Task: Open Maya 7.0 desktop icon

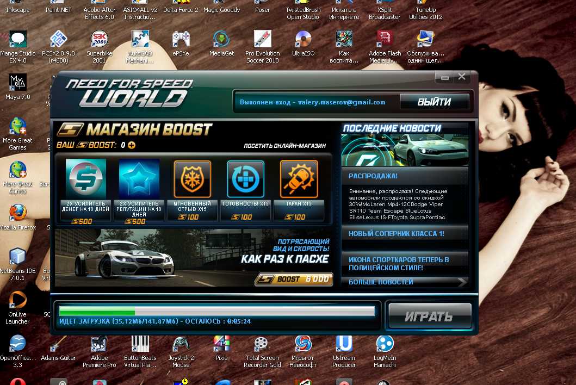Action: point(17,87)
